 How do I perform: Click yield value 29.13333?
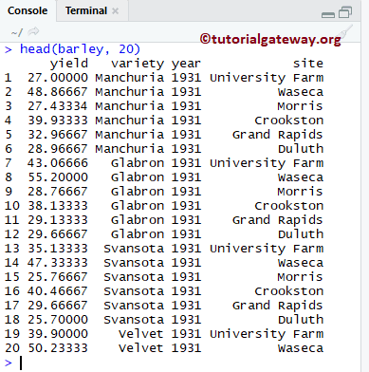pyautogui.click(x=58, y=220)
